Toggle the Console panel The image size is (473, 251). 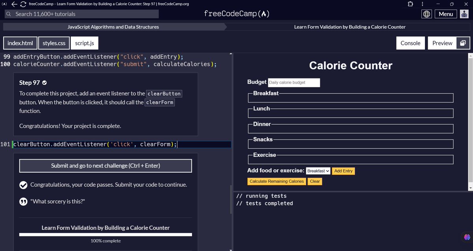pos(410,43)
